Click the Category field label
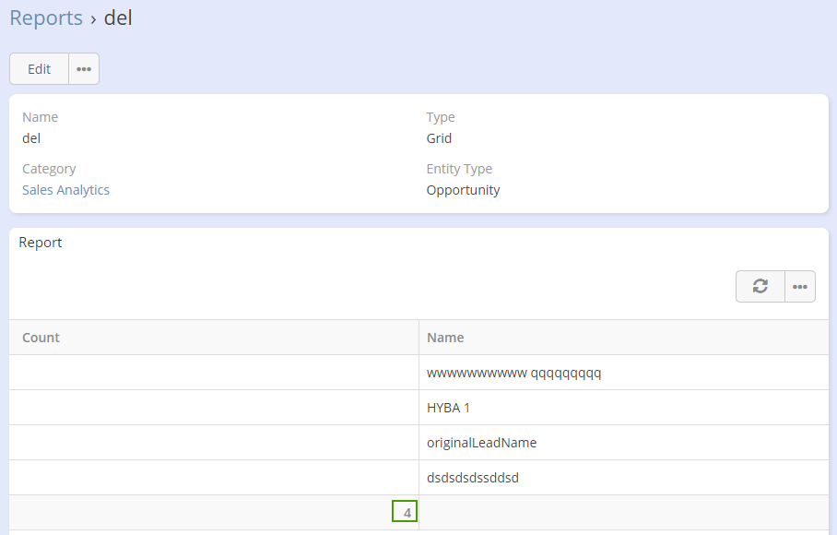The height and width of the screenshot is (535, 837). [49, 169]
